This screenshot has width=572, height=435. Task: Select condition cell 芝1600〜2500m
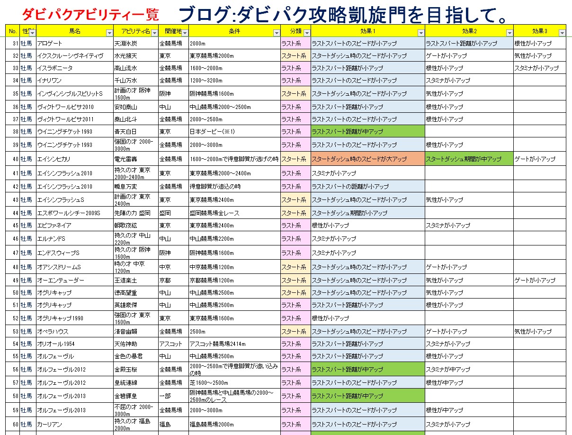[234, 382]
